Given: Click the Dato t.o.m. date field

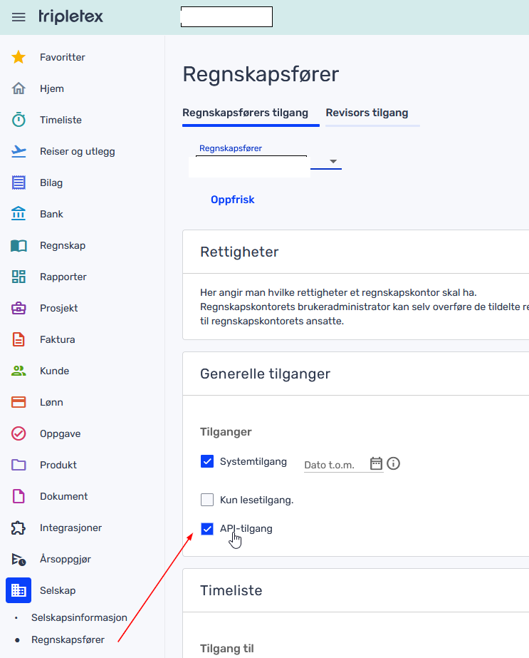Looking at the screenshot, I should point(335,465).
